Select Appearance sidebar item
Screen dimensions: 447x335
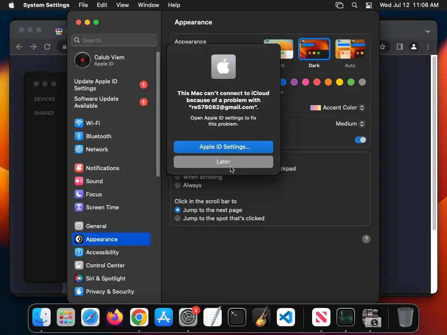coord(110,239)
